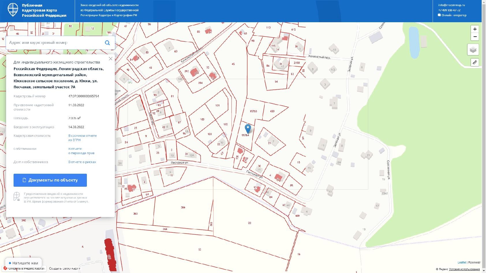
Task: Close the property info panel
Action: [x=110, y=59]
